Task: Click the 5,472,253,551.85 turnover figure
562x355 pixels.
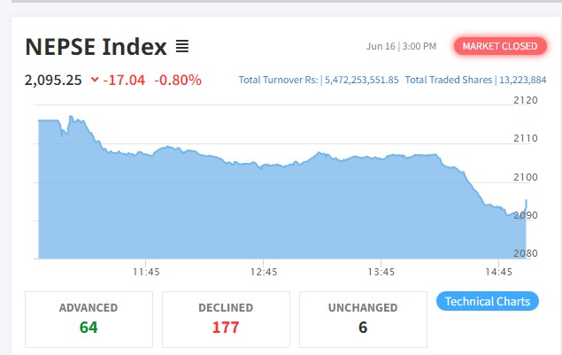Action: point(361,81)
